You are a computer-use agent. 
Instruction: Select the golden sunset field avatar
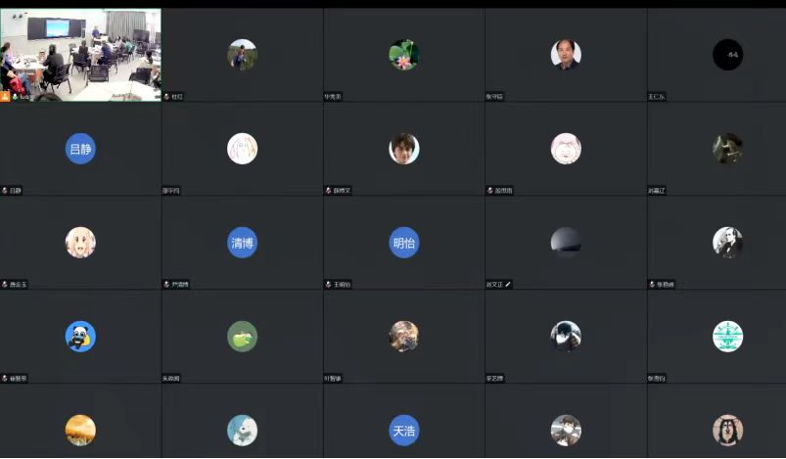80,431
